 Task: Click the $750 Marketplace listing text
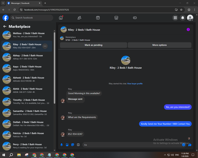[x=78, y=40]
